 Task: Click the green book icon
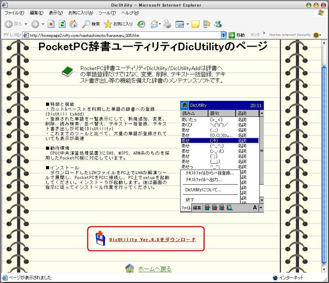[67, 72]
